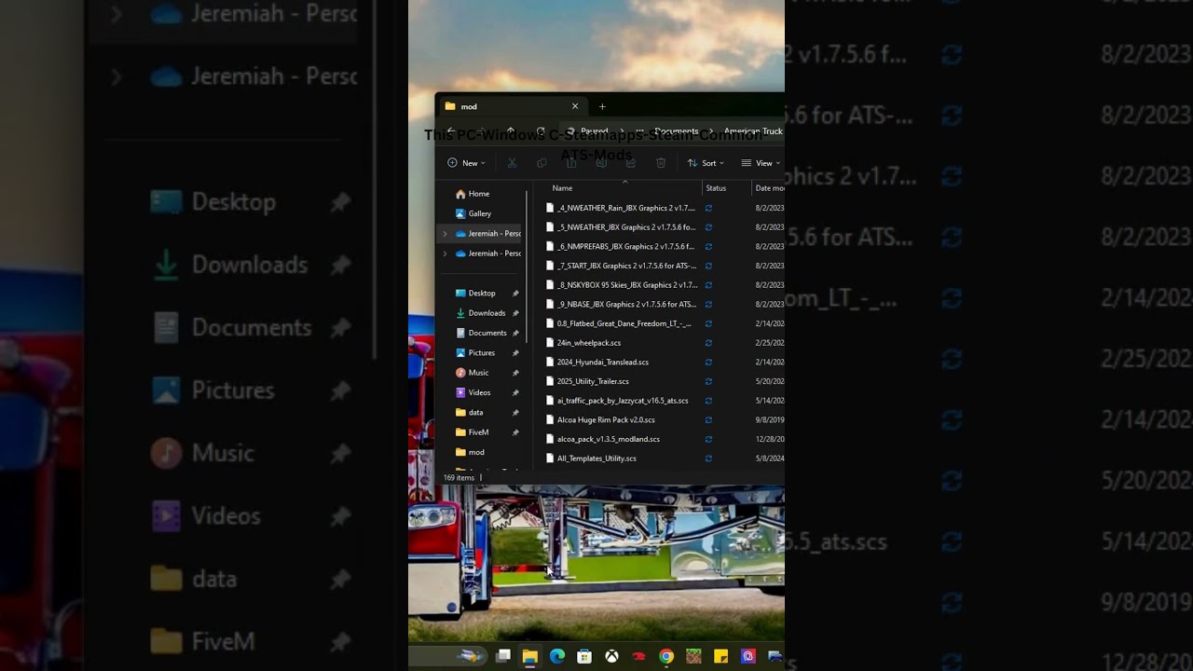Click the Paste clipboard icon in toolbar
The width and height of the screenshot is (1193, 671).
[571, 163]
